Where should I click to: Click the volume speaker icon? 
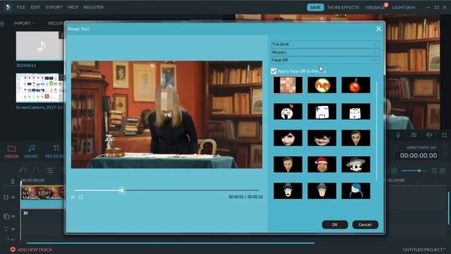429,135
